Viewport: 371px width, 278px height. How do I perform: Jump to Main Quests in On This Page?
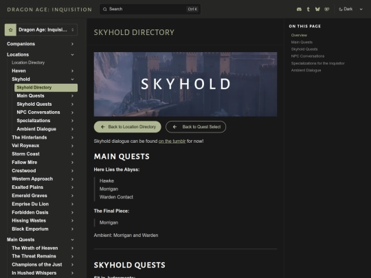click(302, 43)
